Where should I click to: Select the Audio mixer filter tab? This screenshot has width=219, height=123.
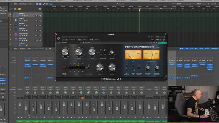182,49
